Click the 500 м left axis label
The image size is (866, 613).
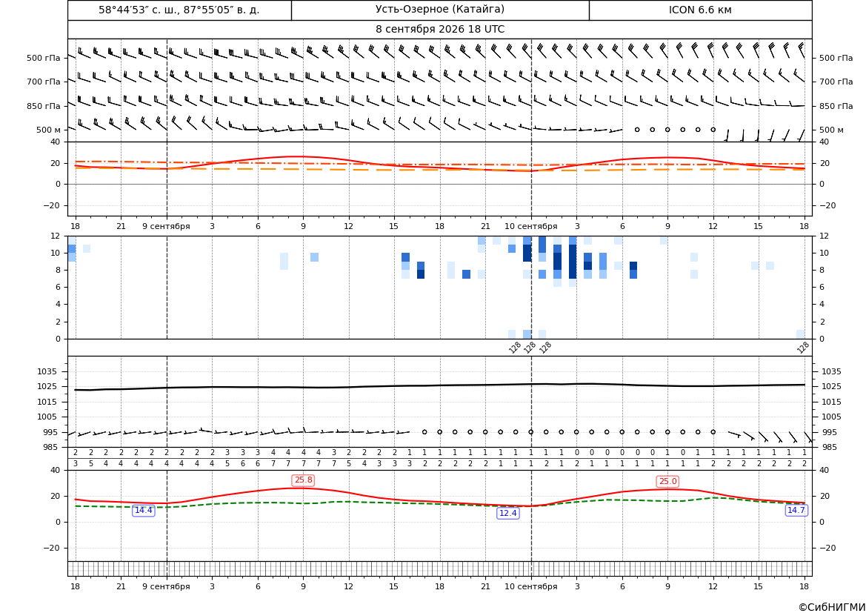pyautogui.click(x=49, y=130)
